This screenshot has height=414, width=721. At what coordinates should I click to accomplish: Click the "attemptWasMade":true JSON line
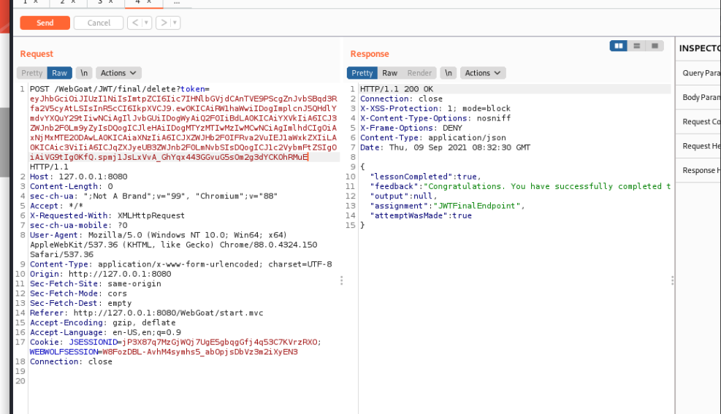pos(421,215)
